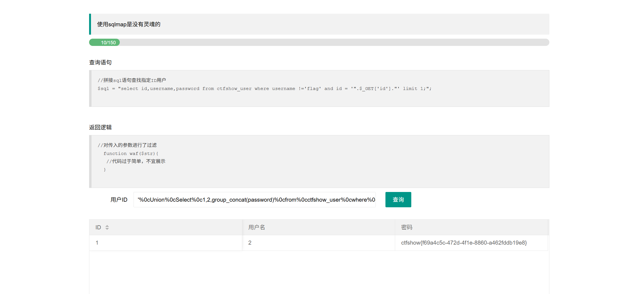This screenshot has height=294, width=625.
Task: Click the ID column header text
Action: (98, 227)
